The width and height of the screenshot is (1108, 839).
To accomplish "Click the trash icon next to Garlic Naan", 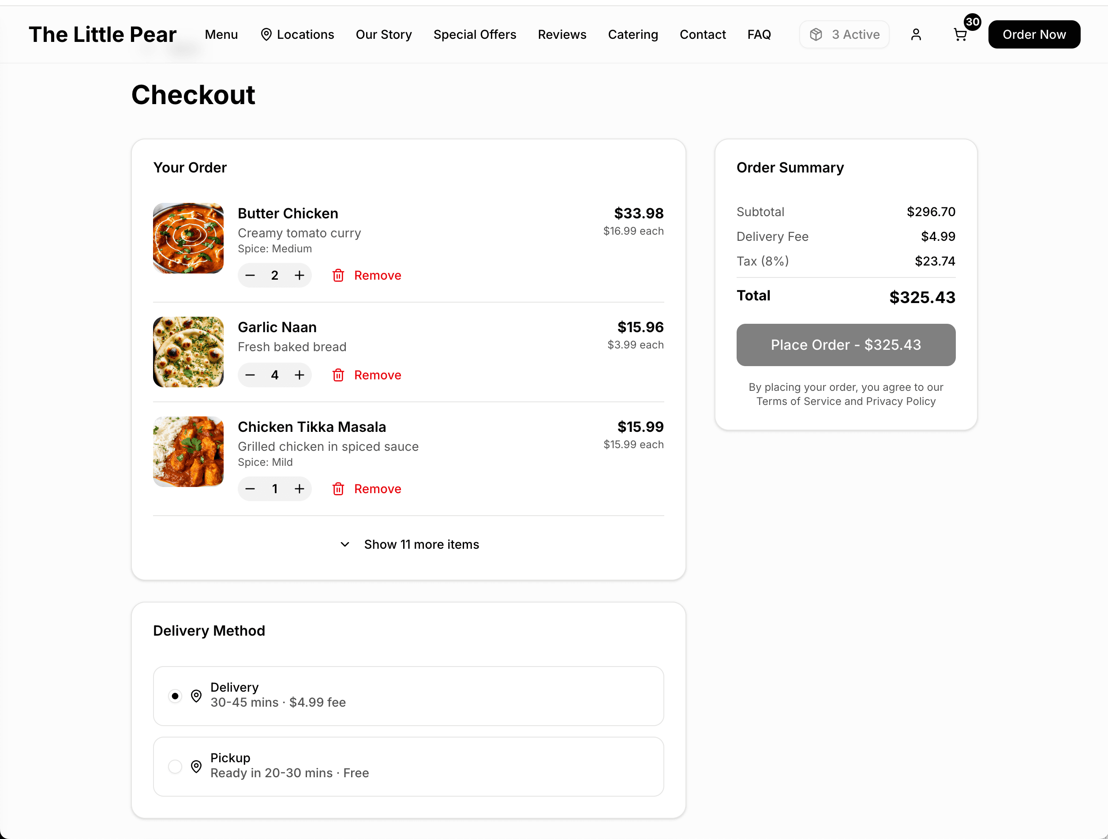I will click(x=339, y=375).
